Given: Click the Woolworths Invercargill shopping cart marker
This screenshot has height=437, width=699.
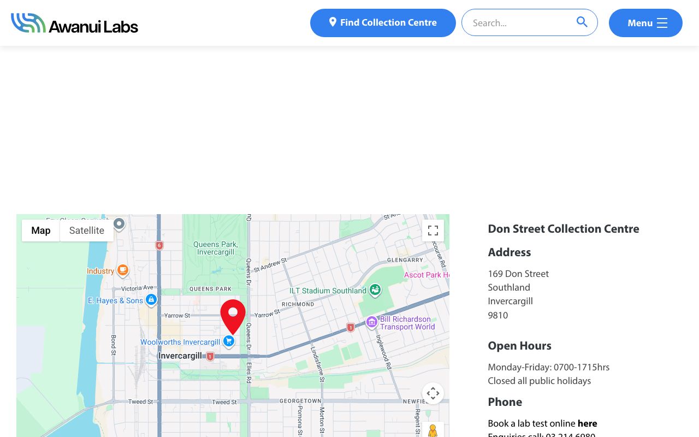Looking at the screenshot, I should tap(229, 342).
